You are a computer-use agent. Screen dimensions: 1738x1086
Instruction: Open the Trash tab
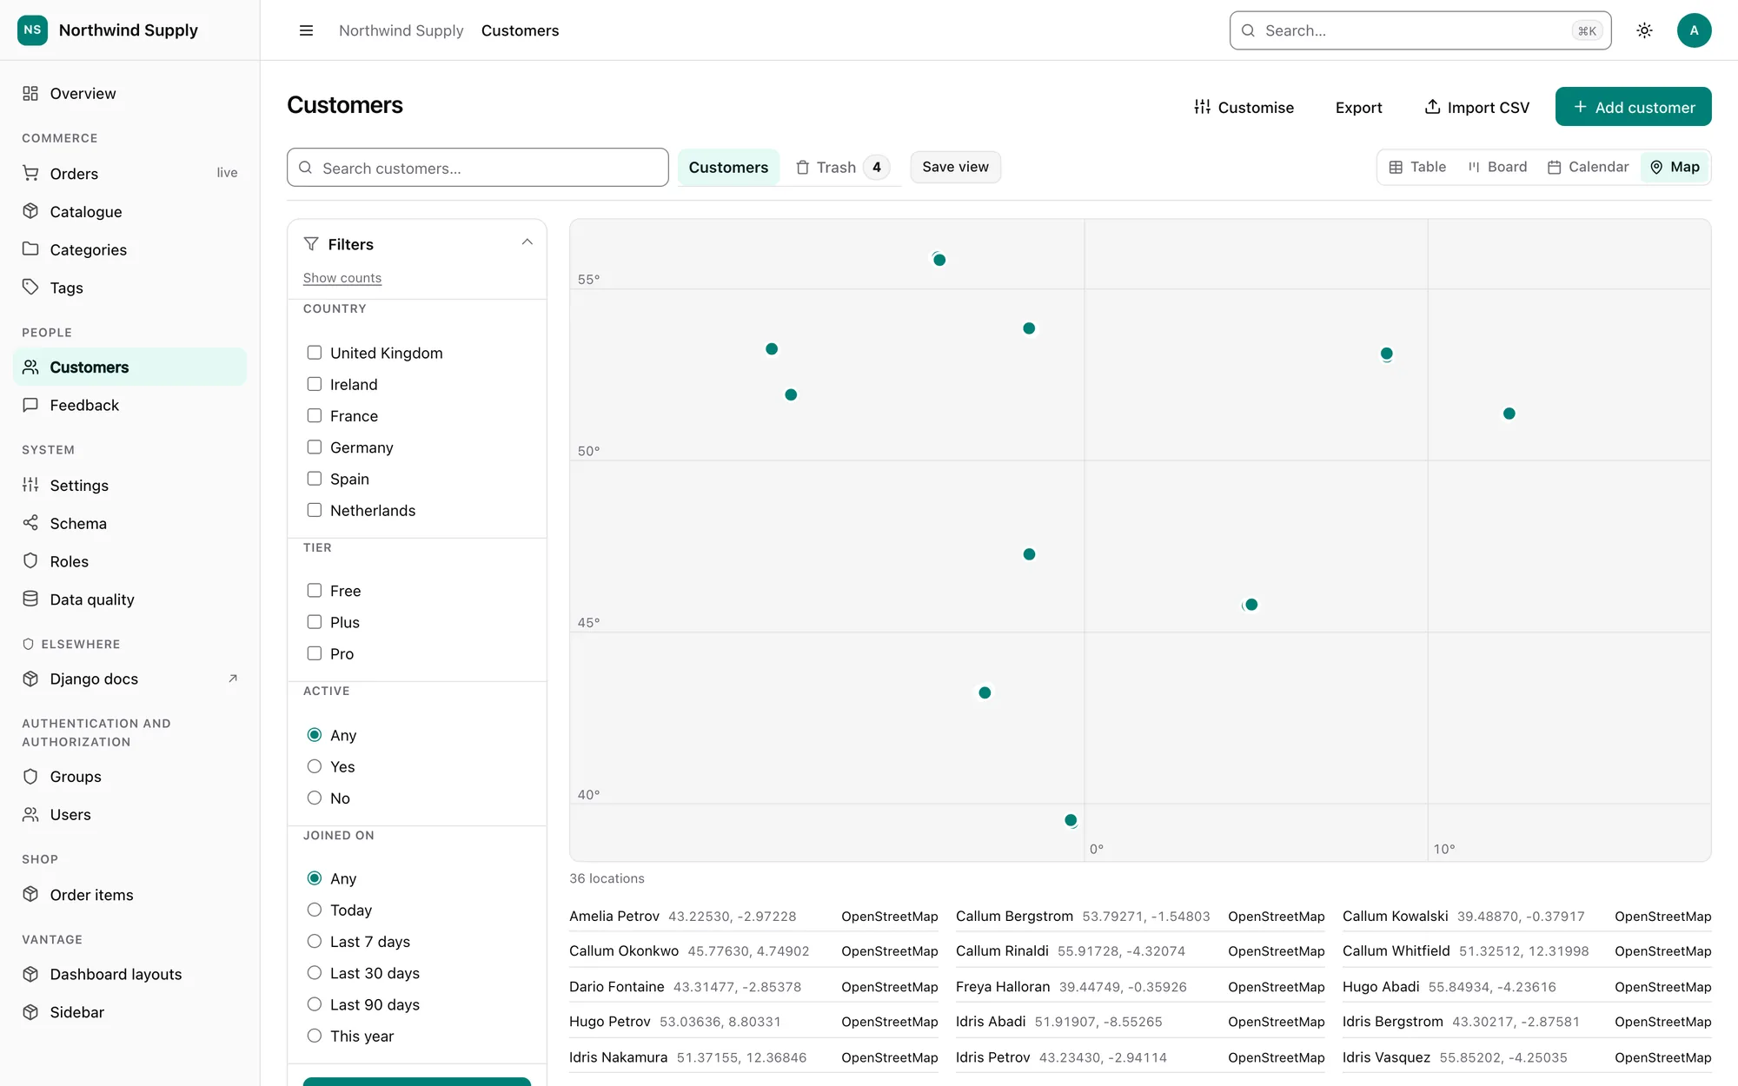[x=841, y=167]
